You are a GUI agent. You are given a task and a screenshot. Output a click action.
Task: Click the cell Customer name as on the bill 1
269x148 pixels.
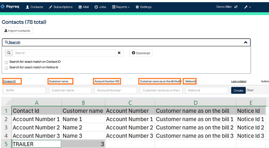pos(195,119)
